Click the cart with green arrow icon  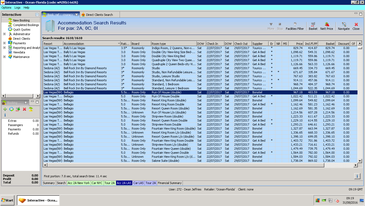point(18,109)
